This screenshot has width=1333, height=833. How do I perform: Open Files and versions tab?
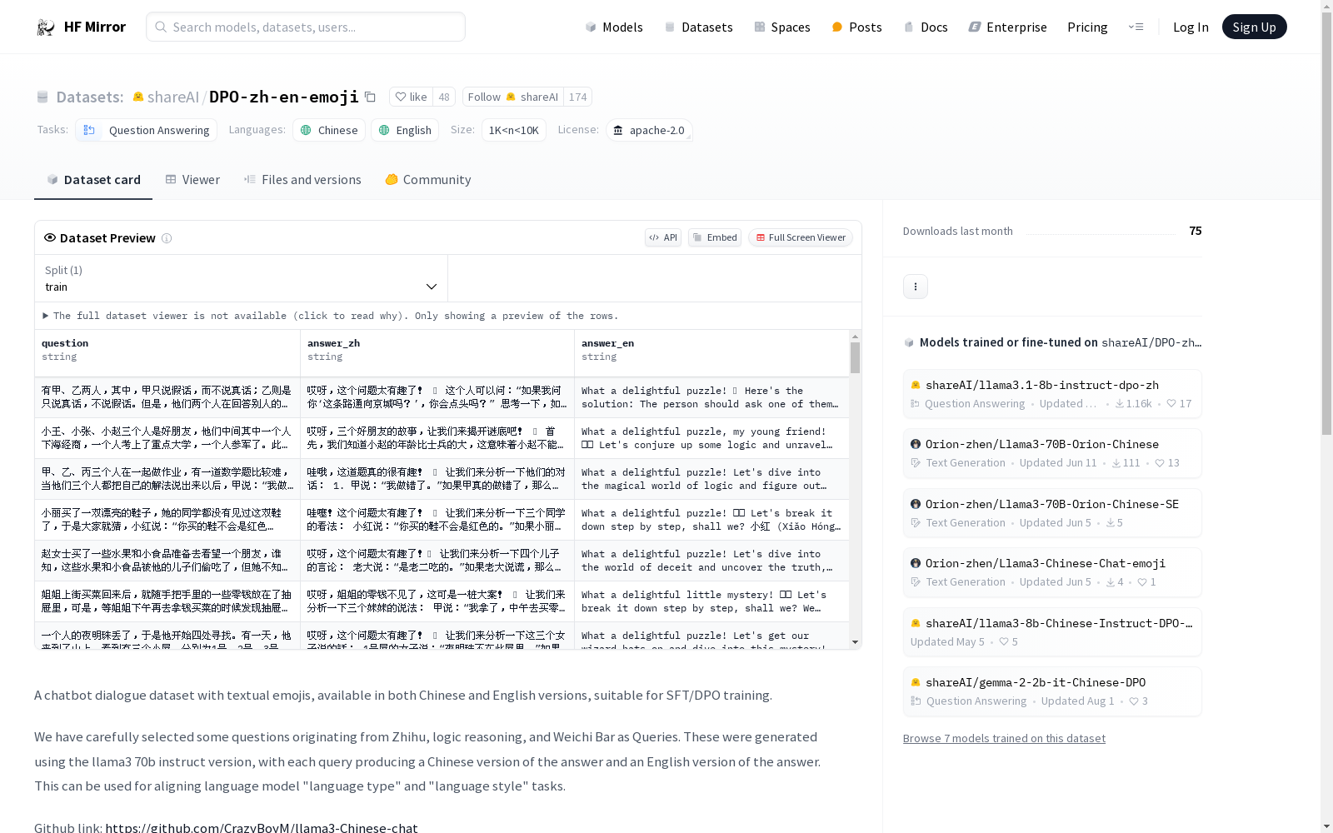click(302, 180)
